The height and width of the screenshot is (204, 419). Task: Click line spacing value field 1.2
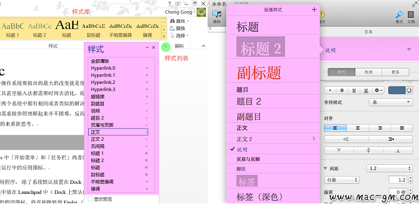[x=398, y=180]
